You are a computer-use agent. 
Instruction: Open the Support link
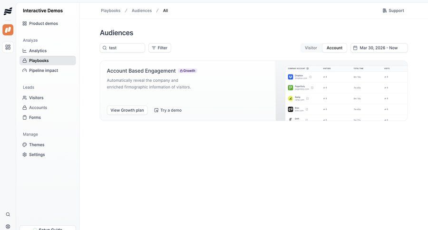(x=393, y=10)
